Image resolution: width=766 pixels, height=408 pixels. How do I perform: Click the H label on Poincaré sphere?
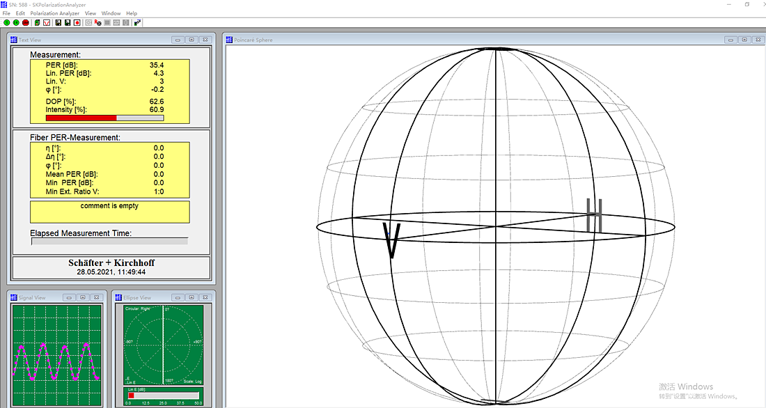[594, 215]
